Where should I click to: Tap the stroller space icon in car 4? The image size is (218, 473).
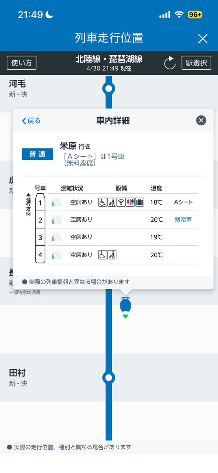[x=112, y=255]
